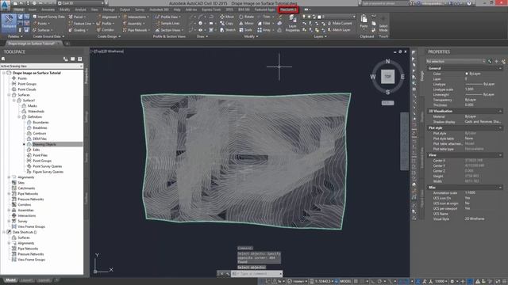Click the Corridor tool
Image resolution: width=508 pixels, height=285 pixels.
pos(106,30)
